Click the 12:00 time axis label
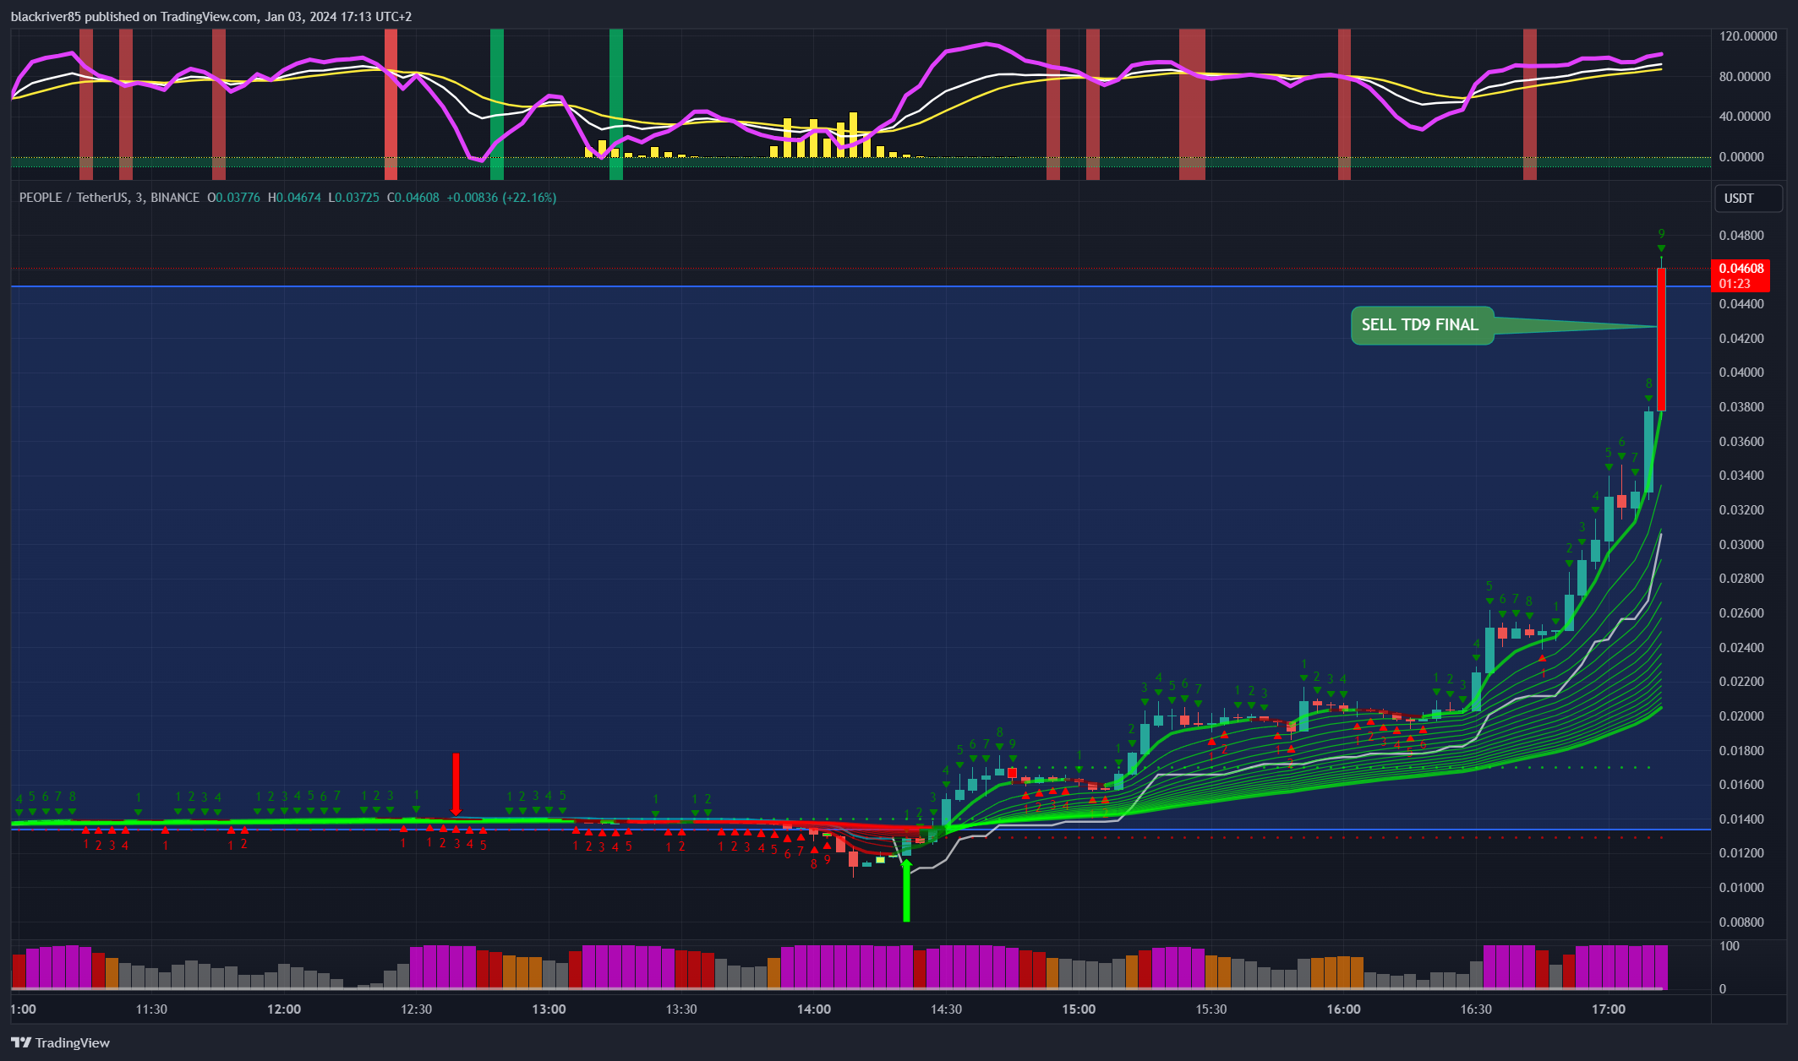The height and width of the screenshot is (1061, 1798). (x=284, y=1009)
